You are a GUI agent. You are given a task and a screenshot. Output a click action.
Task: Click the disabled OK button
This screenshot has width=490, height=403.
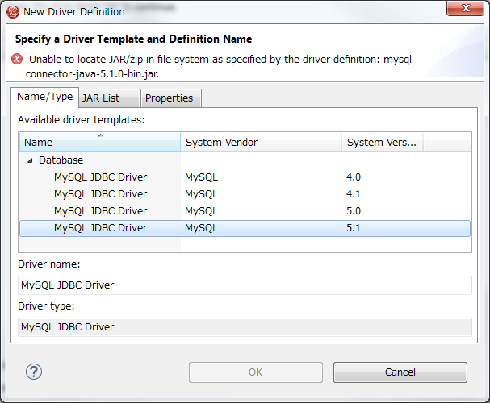256,372
